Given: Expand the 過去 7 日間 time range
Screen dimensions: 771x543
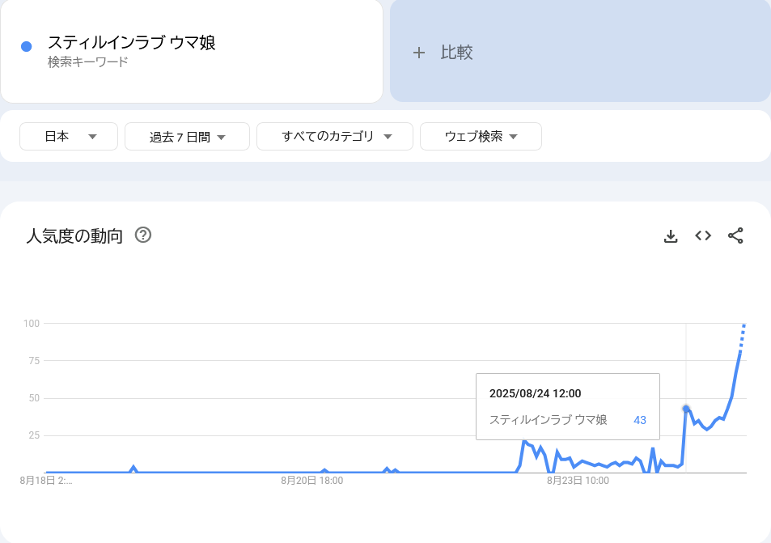Looking at the screenshot, I should pyautogui.click(x=187, y=137).
